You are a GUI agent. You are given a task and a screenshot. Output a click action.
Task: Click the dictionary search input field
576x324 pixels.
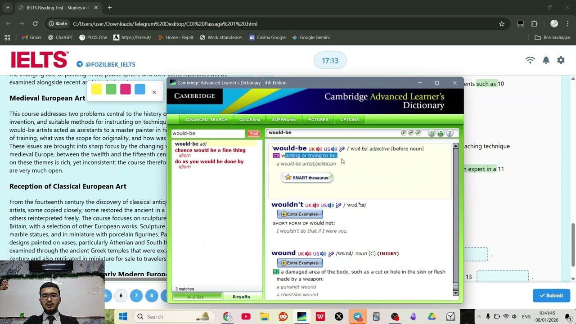coord(208,134)
